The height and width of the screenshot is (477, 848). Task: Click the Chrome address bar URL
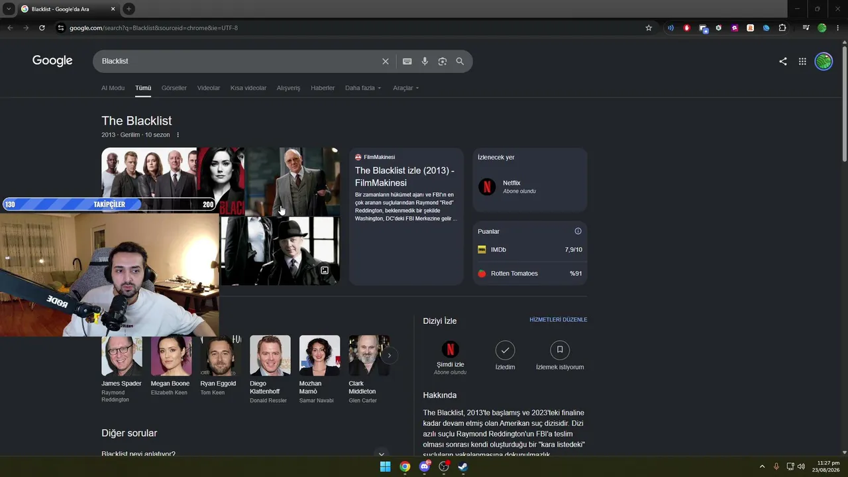[x=154, y=28]
